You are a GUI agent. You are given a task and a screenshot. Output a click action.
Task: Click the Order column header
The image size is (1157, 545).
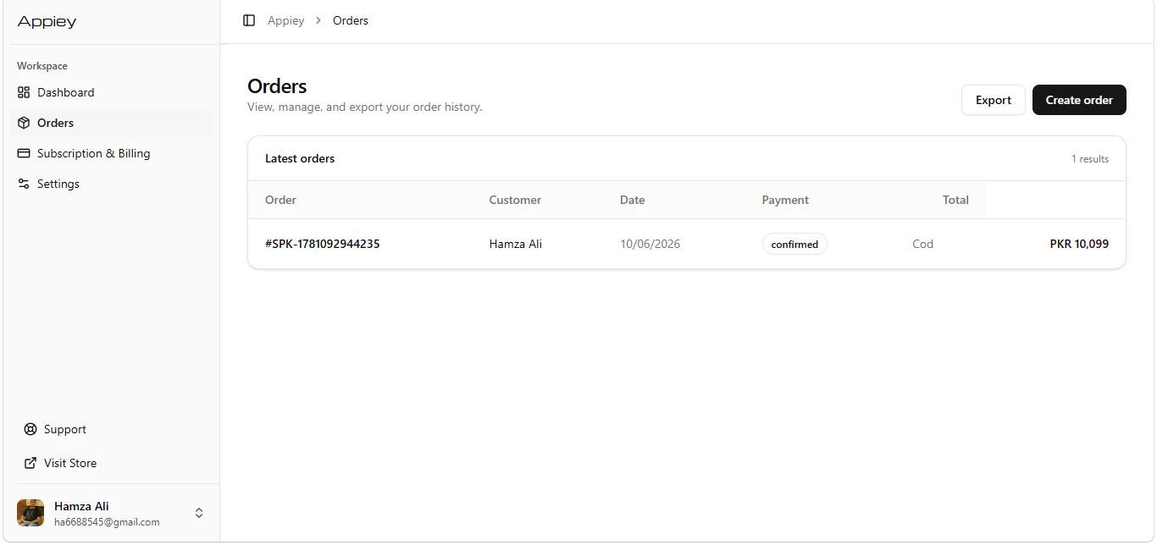[x=280, y=200]
